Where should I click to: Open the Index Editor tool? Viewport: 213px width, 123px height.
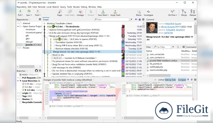(70, 13)
